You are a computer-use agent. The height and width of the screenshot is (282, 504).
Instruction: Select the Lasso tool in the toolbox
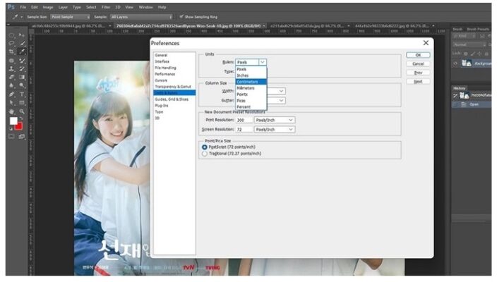[x=12, y=43]
